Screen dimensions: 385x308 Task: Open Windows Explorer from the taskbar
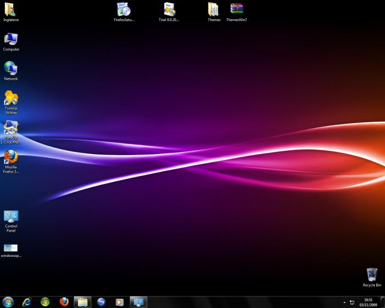click(x=82, y=302)
